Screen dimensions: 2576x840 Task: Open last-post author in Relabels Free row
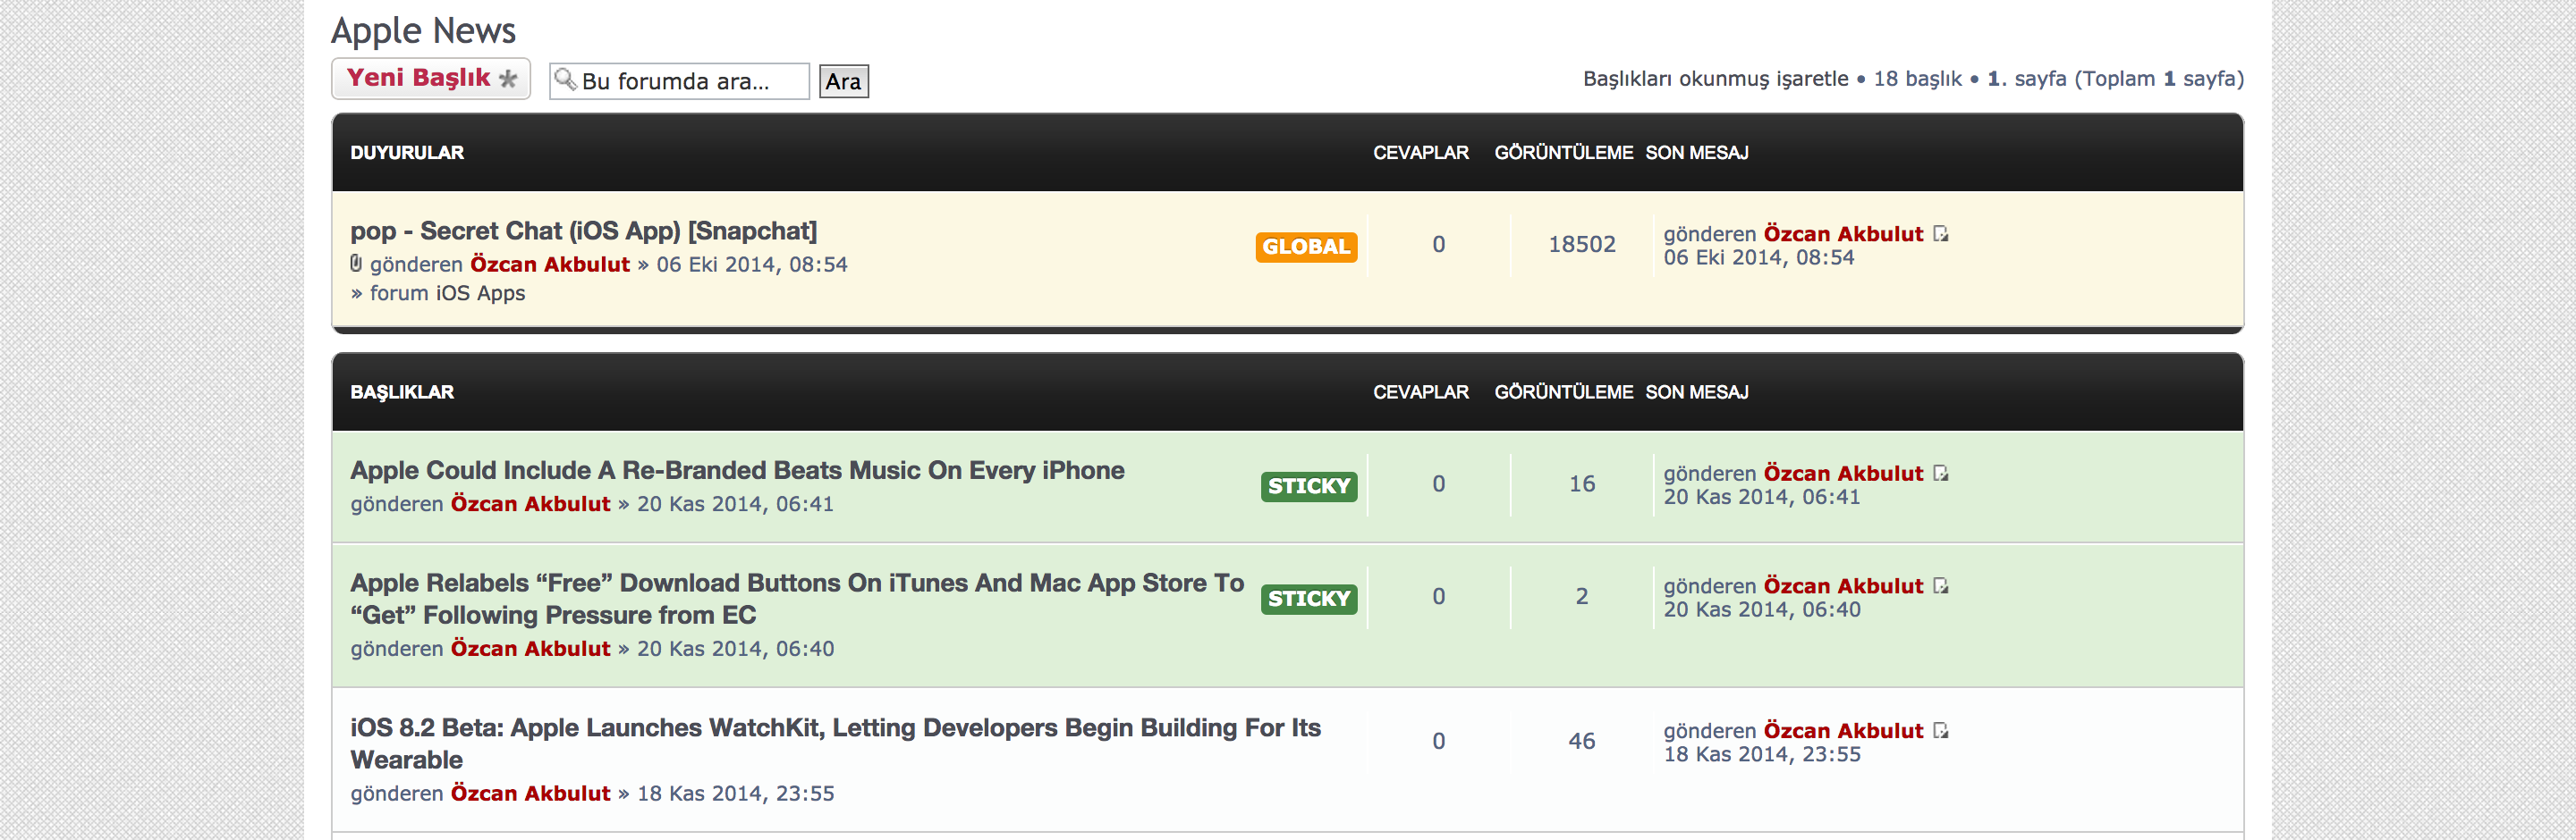point(1843,586)
